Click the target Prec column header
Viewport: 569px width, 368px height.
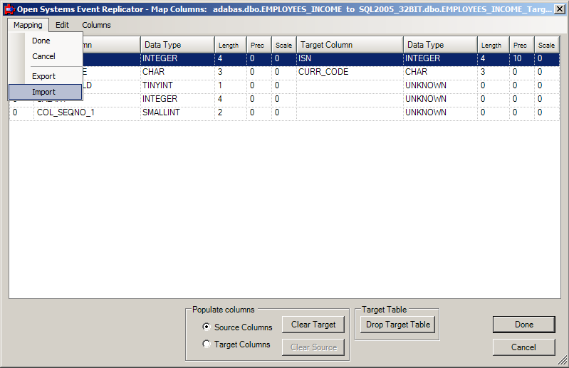(x=522, y=45)
